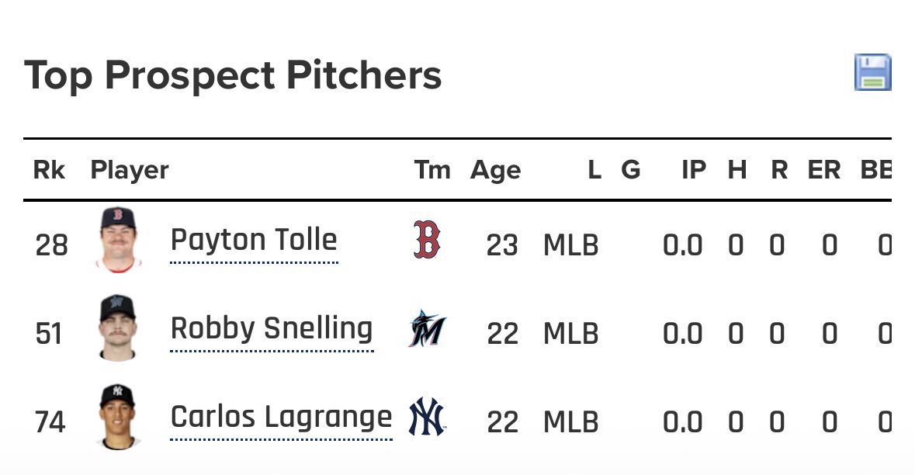
Task: Open Payton Tolle's headshot photo
Action: (x=118, y=239)
